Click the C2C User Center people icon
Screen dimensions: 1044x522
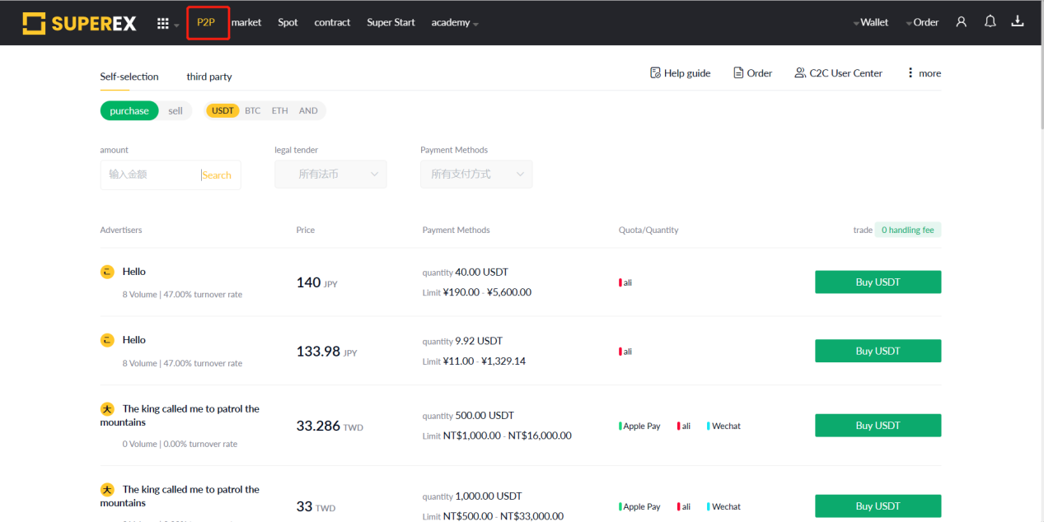(x=800, y=73)
